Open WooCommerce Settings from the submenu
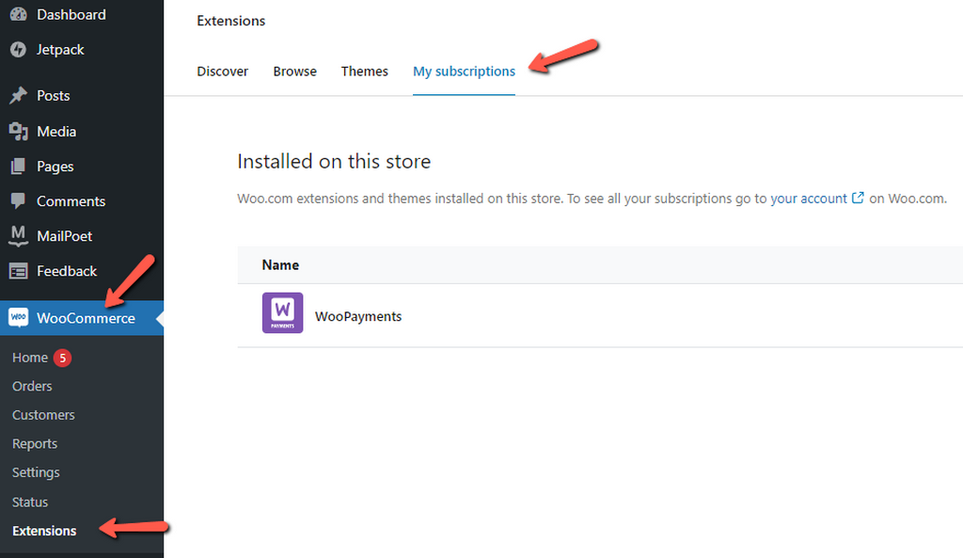 tap(36, 472)
